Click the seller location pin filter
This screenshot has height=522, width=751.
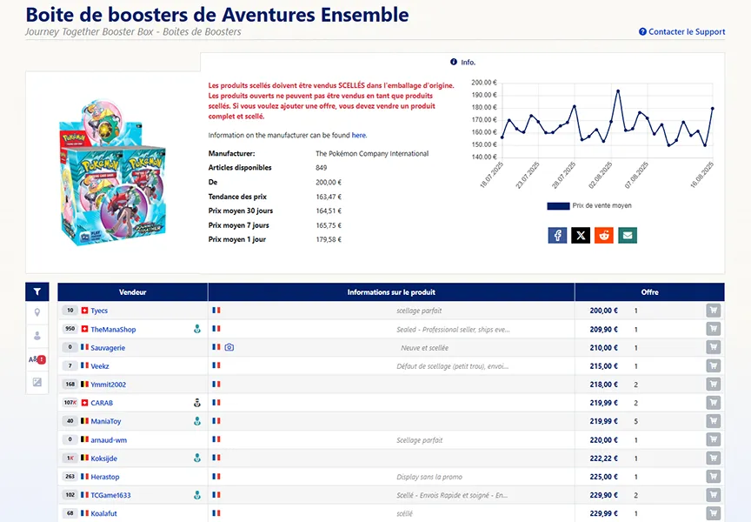tap(37, 312)
